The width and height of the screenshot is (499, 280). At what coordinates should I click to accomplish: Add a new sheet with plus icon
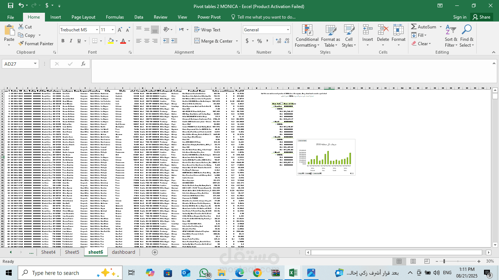coord(155,252)
